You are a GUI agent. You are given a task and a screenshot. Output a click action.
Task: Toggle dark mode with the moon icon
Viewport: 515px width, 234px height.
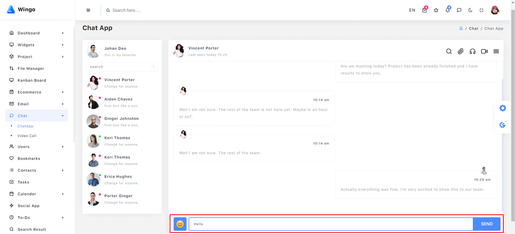tap(470, 10)
